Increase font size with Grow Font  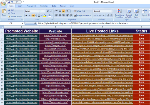click(x=48, y=11)
